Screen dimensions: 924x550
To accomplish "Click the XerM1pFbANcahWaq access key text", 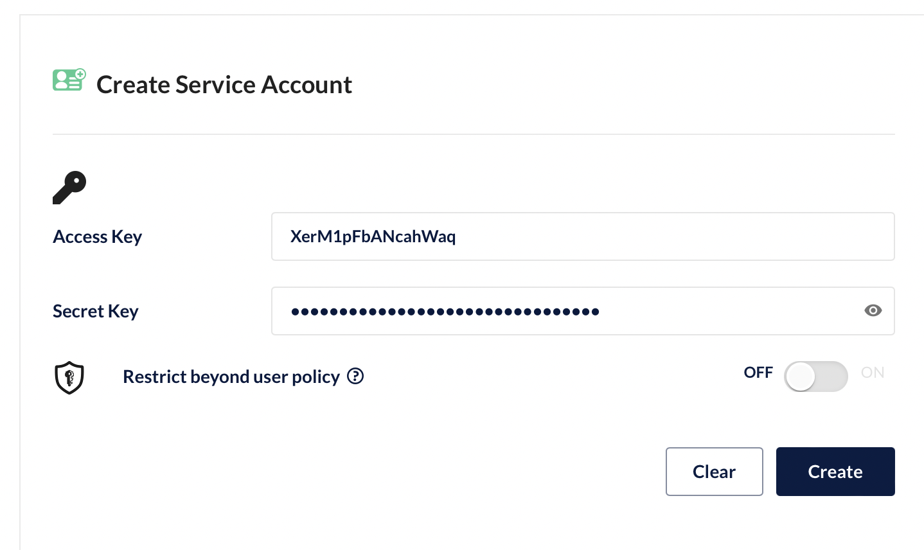I will click(373, 236).
